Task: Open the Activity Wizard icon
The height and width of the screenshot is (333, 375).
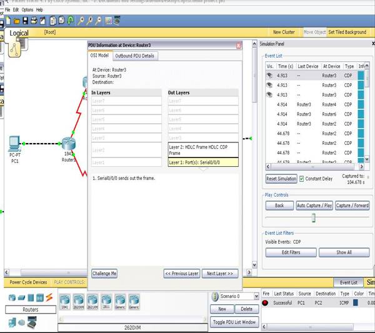Action: (42, 21)
